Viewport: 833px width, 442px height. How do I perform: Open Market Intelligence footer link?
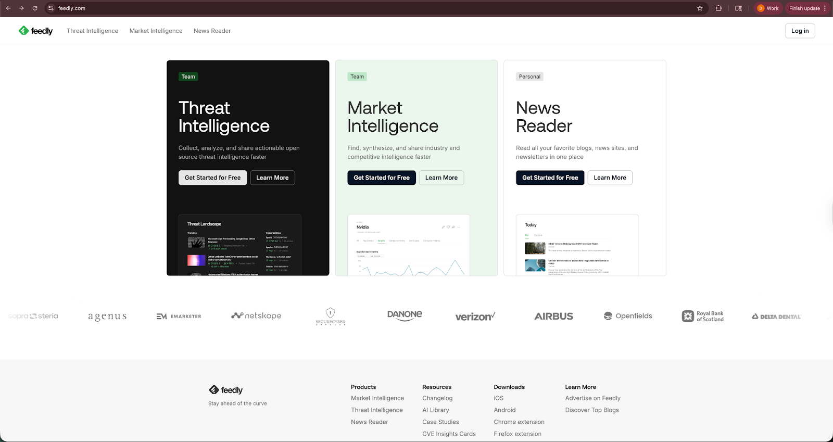(377, 398)
